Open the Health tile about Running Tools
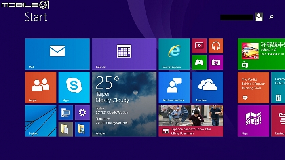This screenshot has width=285, height=160. coord(253,88)
